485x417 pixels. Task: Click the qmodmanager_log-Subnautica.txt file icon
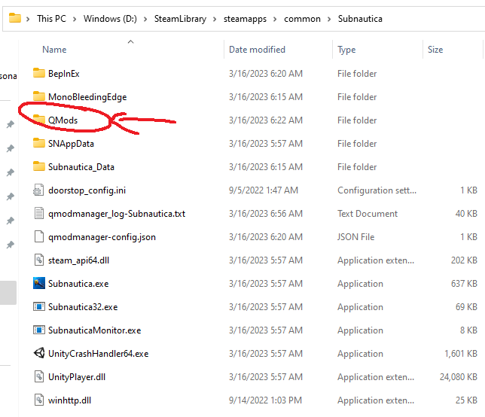point(39,213)
